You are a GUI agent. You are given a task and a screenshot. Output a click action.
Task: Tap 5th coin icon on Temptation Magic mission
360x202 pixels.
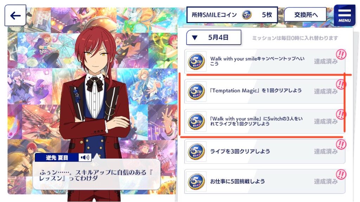[196, 92]
